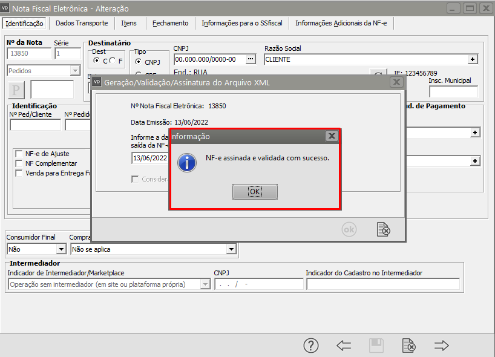495x357 pixels.
Task: Open the Consumidor Final dropdown
Action: point(61,249)
